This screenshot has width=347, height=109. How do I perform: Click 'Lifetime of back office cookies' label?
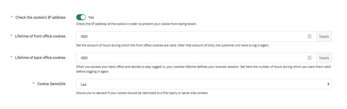(x=40, y=58)
